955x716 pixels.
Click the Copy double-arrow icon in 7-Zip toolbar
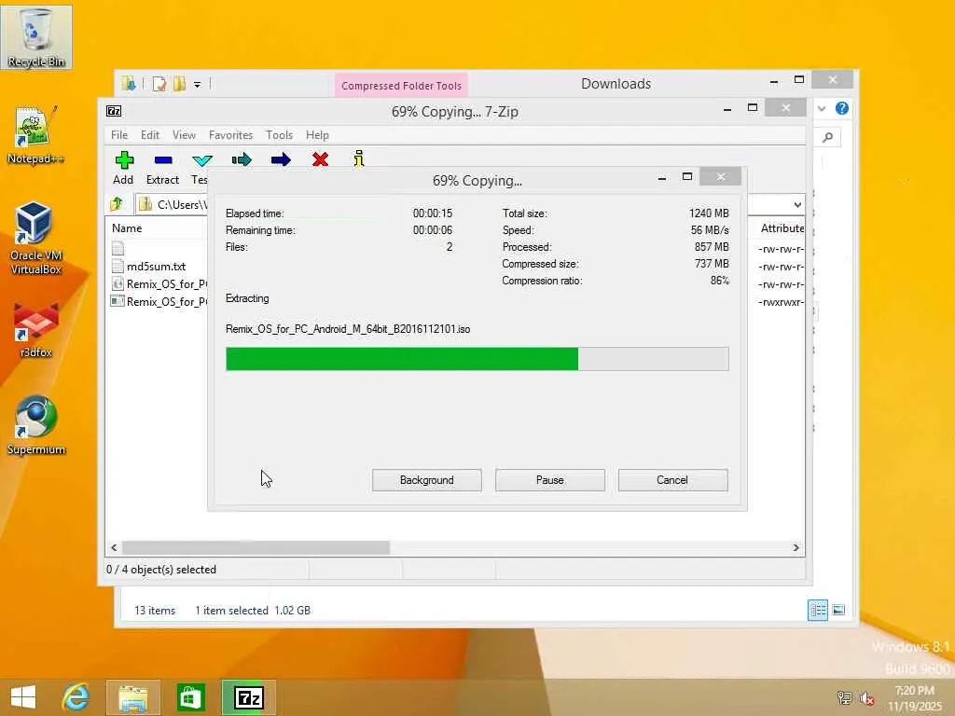click(x=242, y=160)
